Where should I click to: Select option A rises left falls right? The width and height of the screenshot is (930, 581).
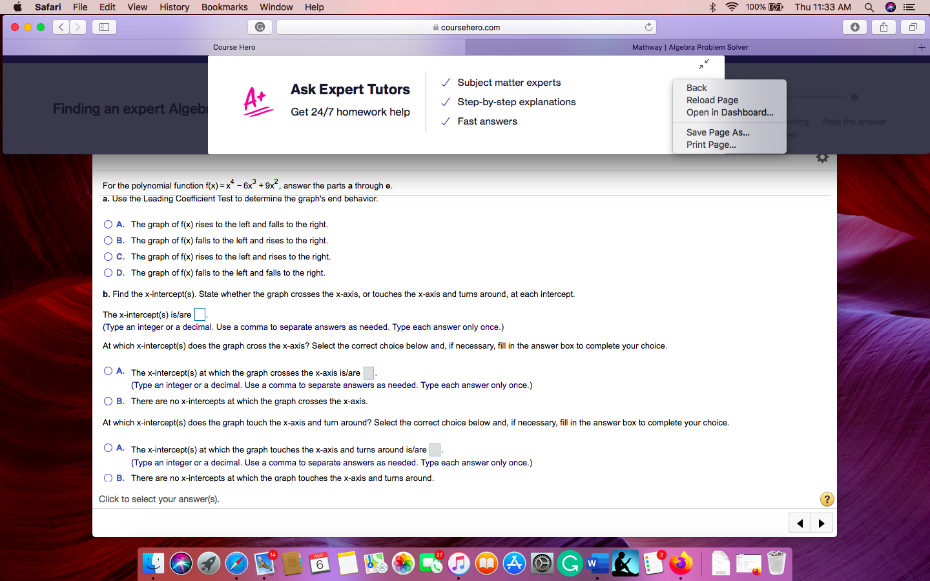point(108,225)
